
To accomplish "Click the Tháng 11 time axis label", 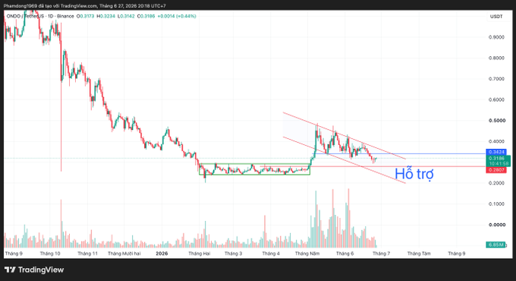I will (87, 254).
